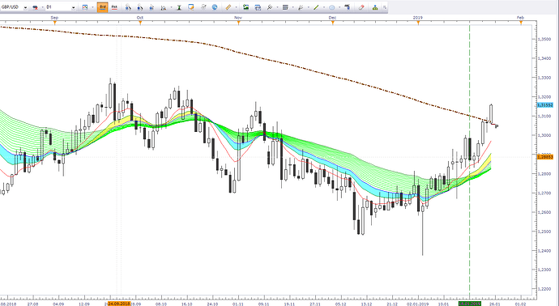This screenshot has height=306, width=559.
Task: Expand the chart type dropdown arrow
Action: point(92,7)
